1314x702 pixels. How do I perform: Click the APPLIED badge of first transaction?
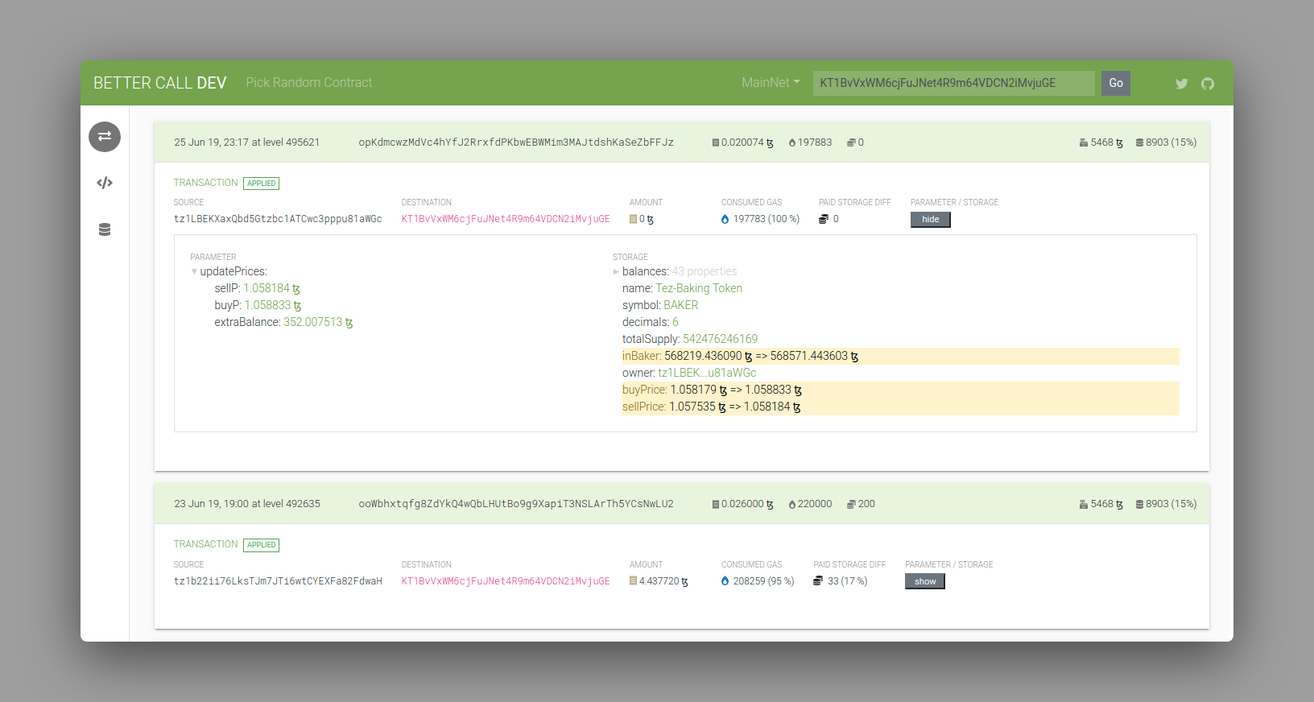(x=262, y=184)
